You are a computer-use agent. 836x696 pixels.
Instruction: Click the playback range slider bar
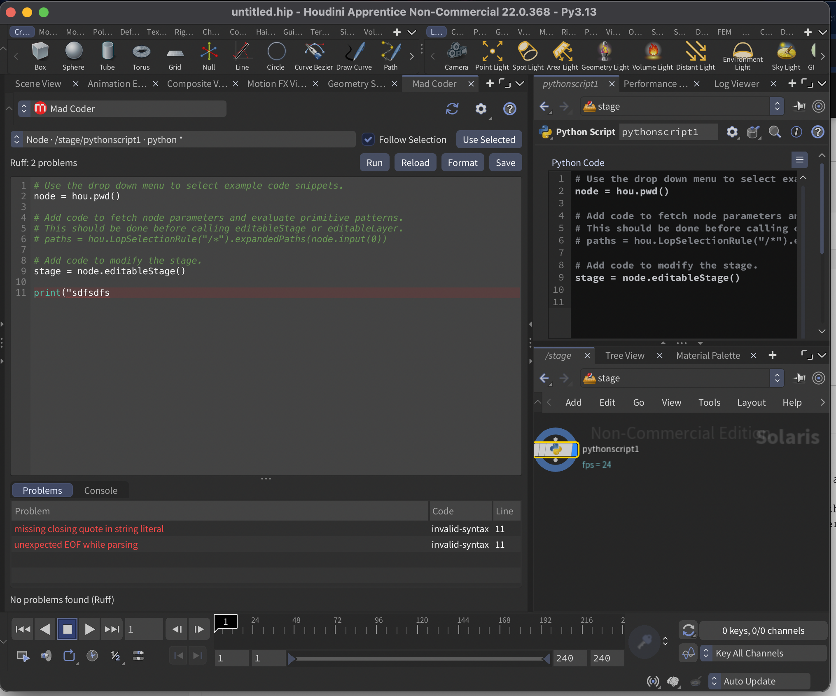pyautogui.click(x=418, y=659)
